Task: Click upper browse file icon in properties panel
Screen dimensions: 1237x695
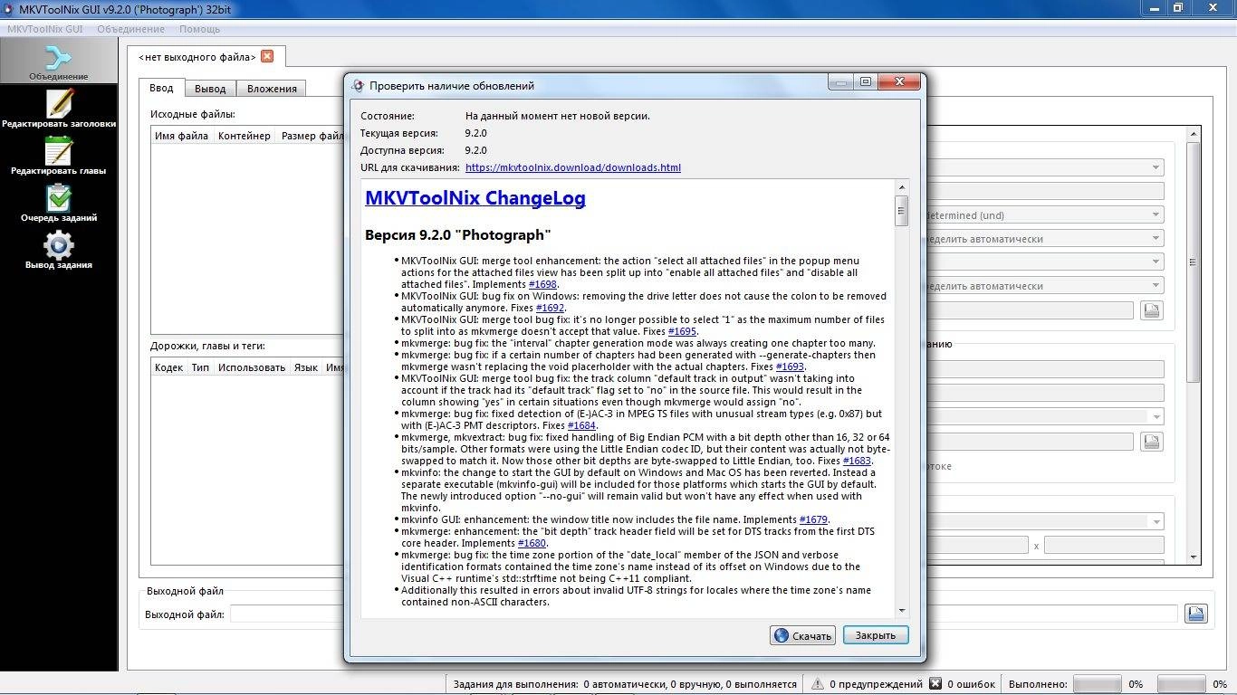Action: (1151, 310)
